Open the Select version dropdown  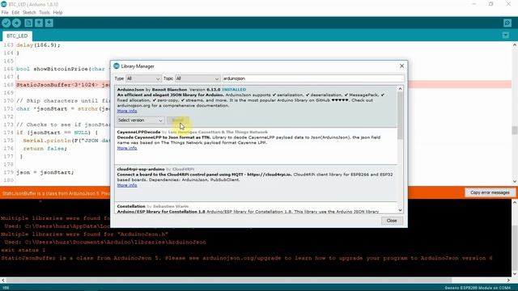click(x=140, y=120)
